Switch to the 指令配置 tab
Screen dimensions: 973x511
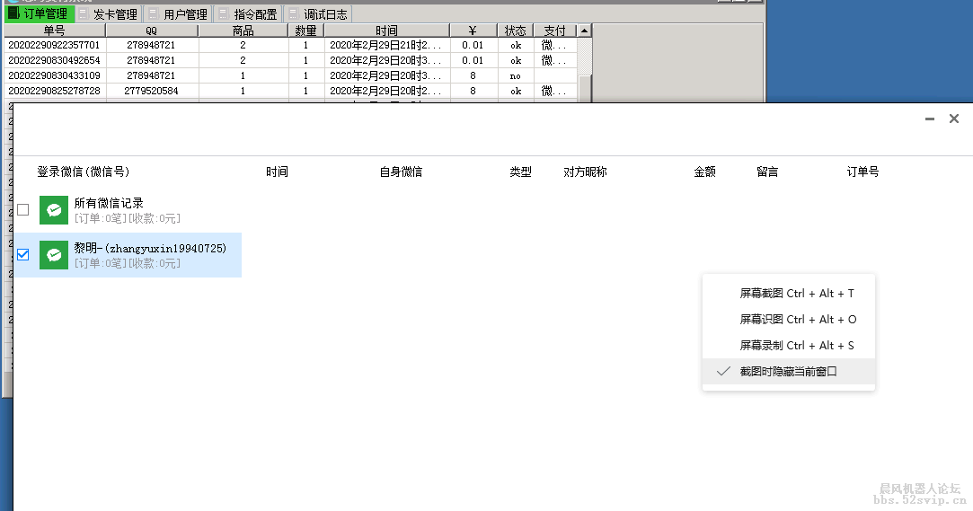(x=248, y=13)
